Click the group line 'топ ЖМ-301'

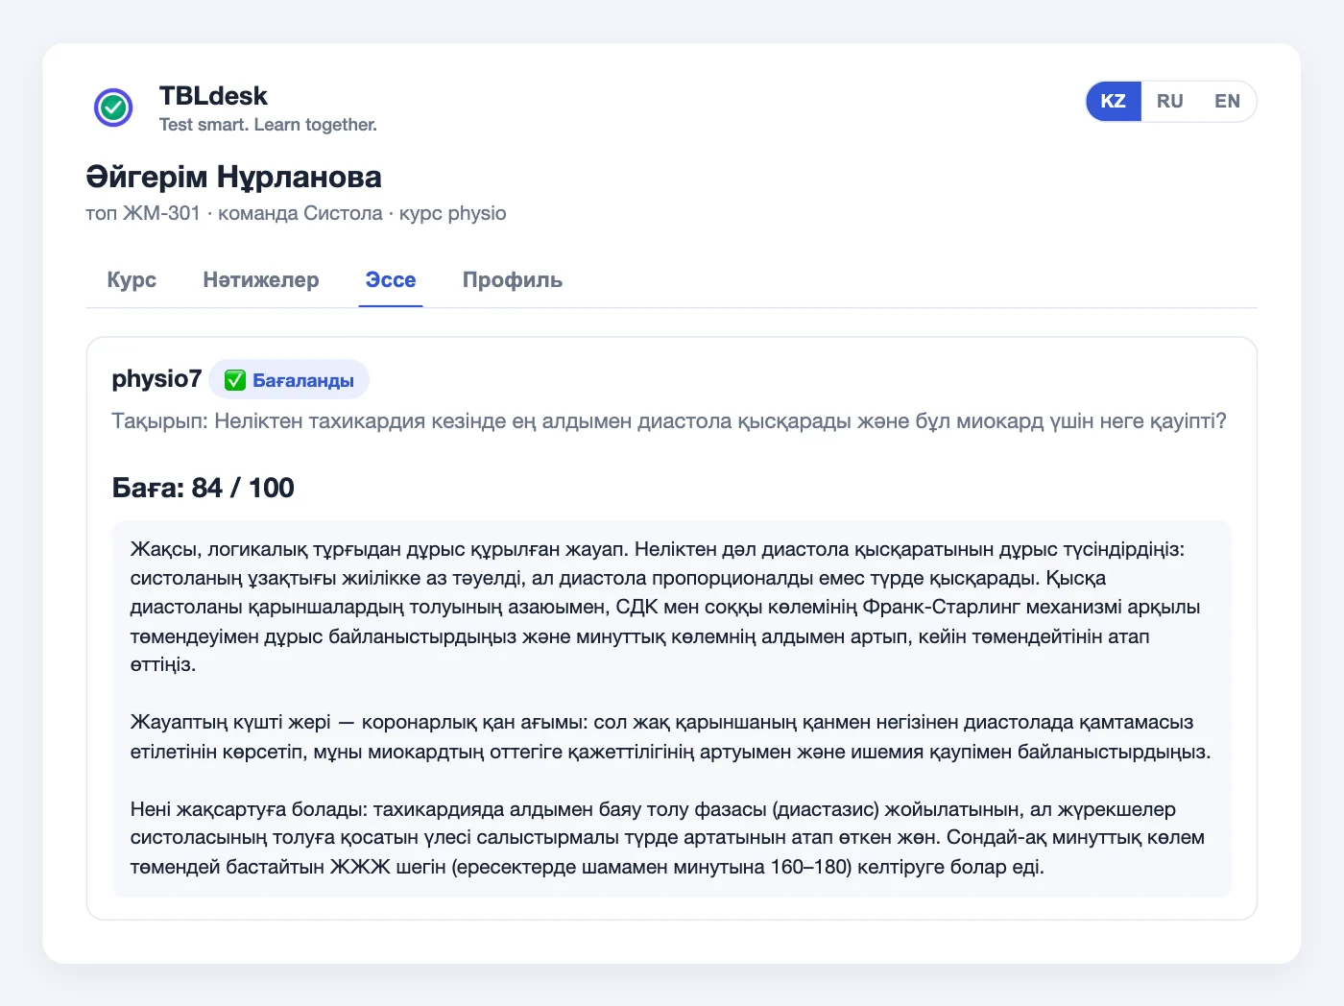pos(143,213)
